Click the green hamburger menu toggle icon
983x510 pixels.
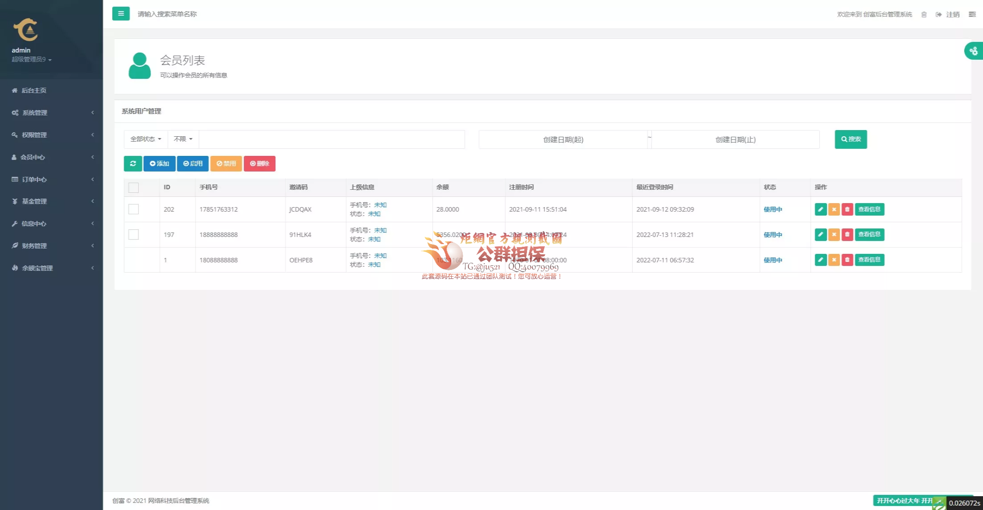(x=121, y=14)
